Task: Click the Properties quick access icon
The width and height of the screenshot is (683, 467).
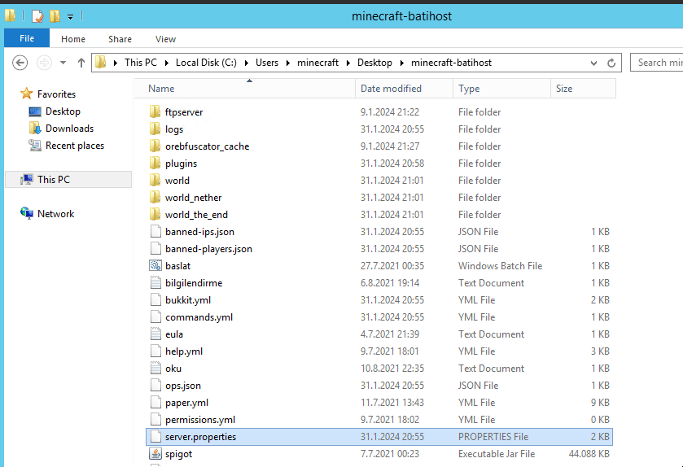Action: coord(37,16)
